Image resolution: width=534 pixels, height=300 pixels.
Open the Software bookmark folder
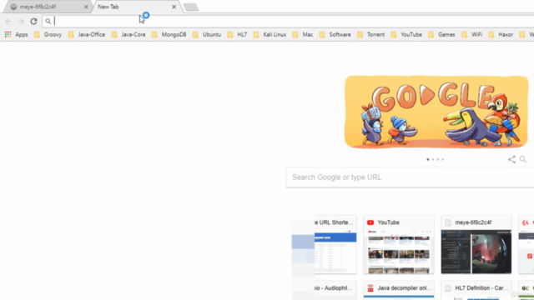[x=335, y=35]
